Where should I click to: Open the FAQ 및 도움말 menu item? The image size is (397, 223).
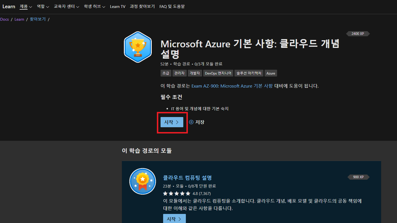[x=172, y=6]
